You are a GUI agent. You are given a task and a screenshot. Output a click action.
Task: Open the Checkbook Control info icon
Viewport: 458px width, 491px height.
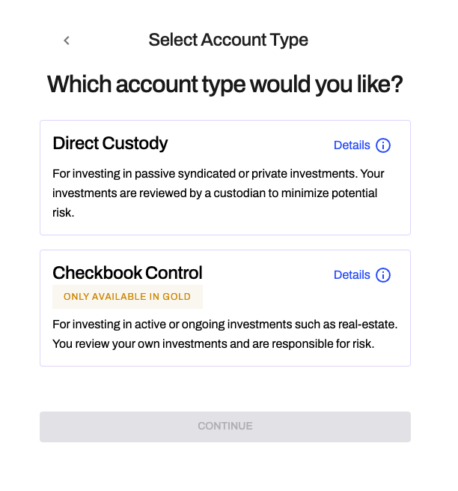click(x=383, y=275)
